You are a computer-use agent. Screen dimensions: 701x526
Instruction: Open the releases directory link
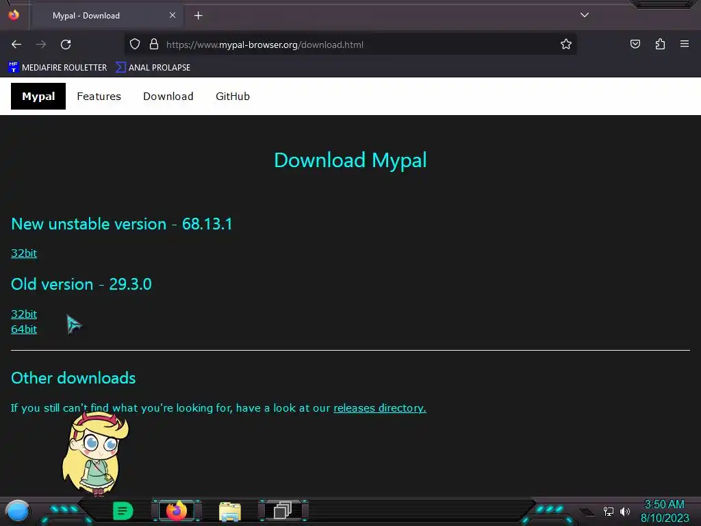tap(379, 408)
